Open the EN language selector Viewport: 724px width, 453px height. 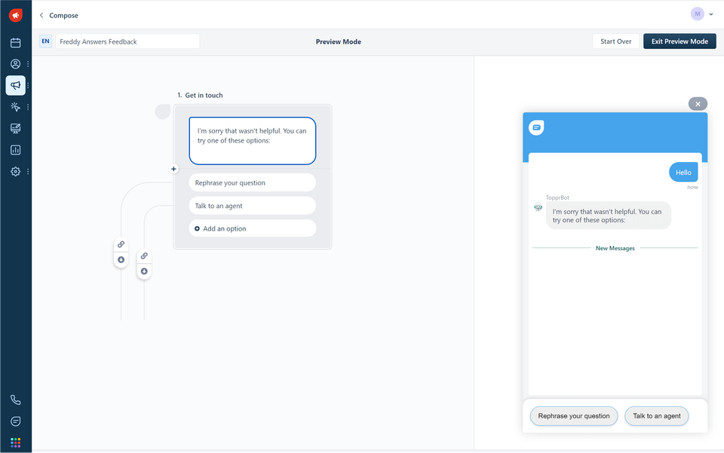(x=45, y=41)
